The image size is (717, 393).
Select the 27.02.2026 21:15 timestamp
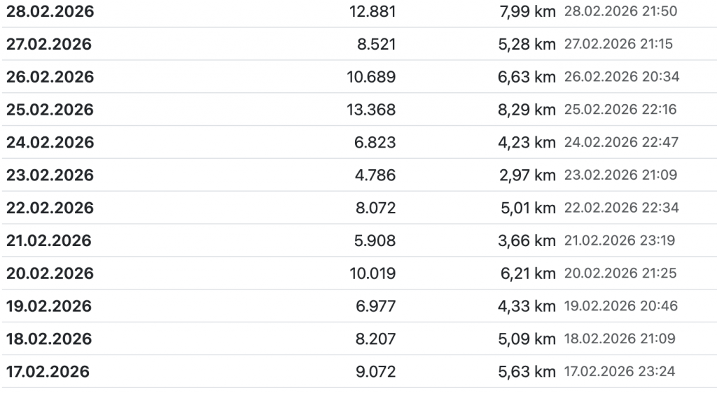pos(618,44)
